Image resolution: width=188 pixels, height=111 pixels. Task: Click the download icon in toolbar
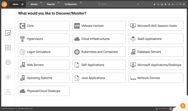point(169,4)
